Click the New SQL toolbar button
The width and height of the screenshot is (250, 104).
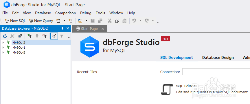(x=15, y=21)
